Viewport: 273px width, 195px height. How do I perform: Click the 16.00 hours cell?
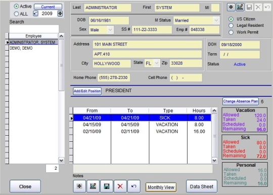[199, 131]
